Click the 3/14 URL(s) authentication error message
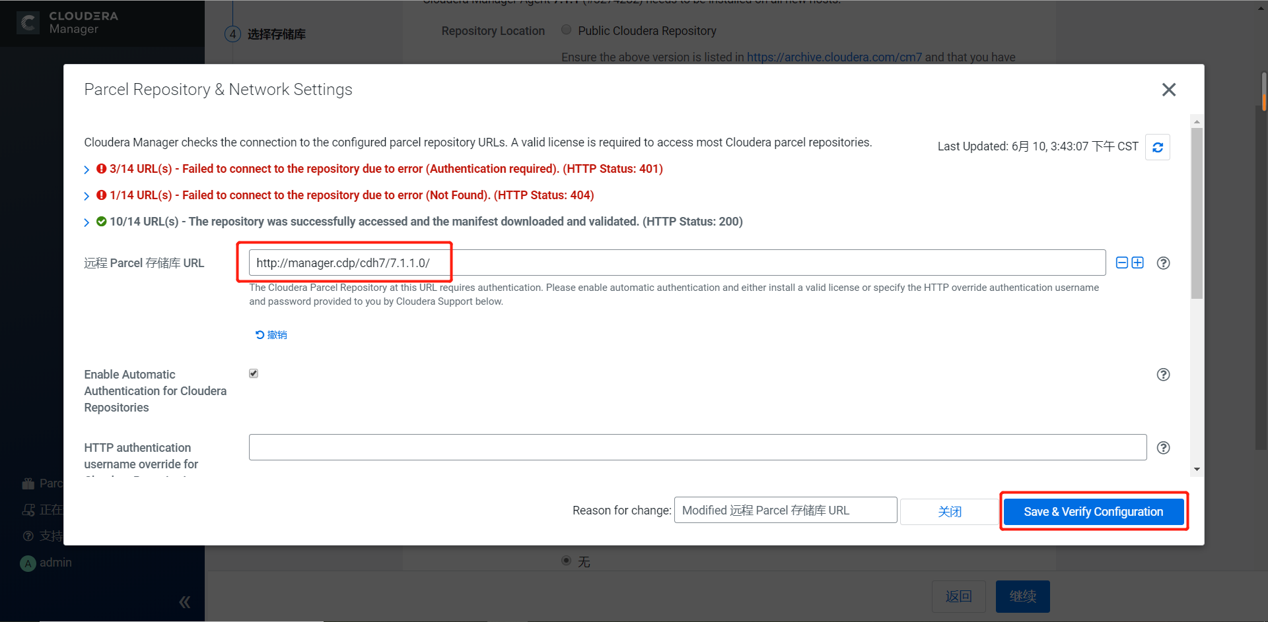Screen dimensions: 1268x622 point(386,169)
